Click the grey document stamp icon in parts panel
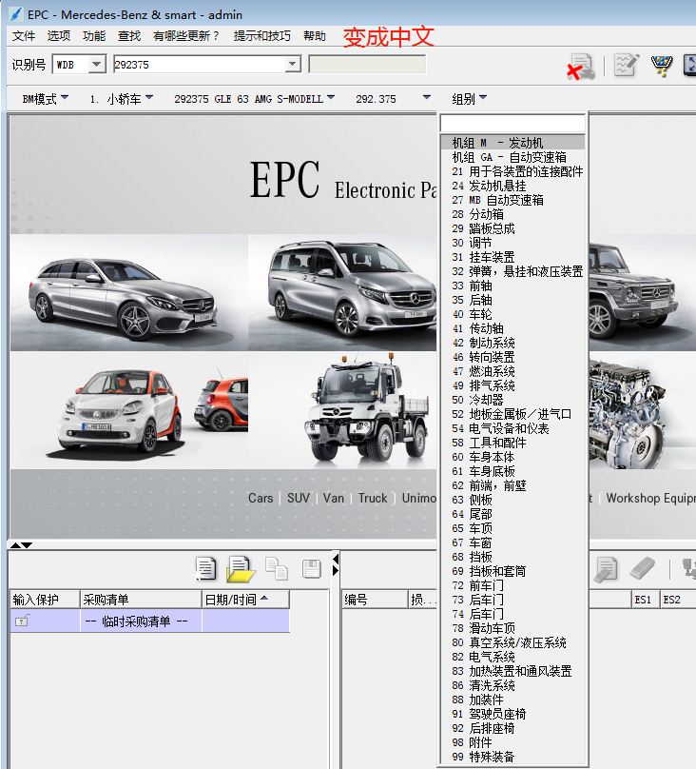 pos(607,569)
